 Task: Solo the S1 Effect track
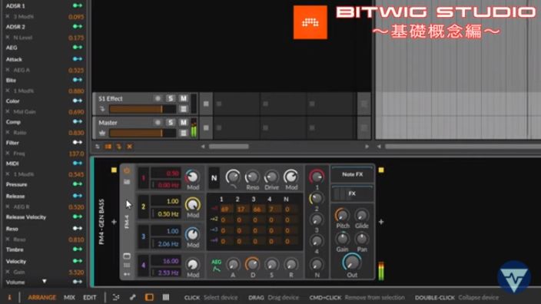(x=171, y=98)
